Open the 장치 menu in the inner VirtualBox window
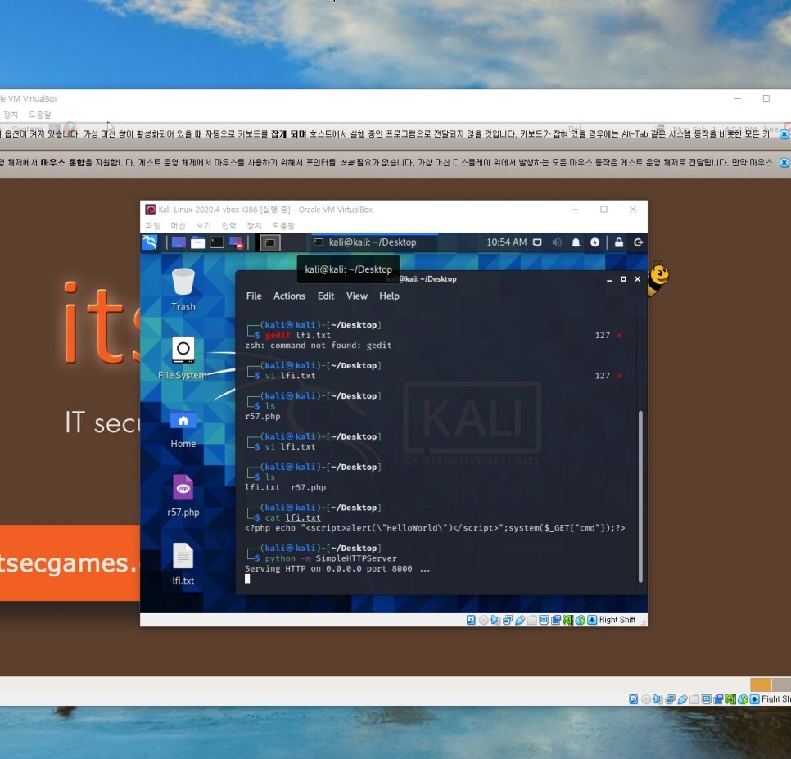 point(254,225)
